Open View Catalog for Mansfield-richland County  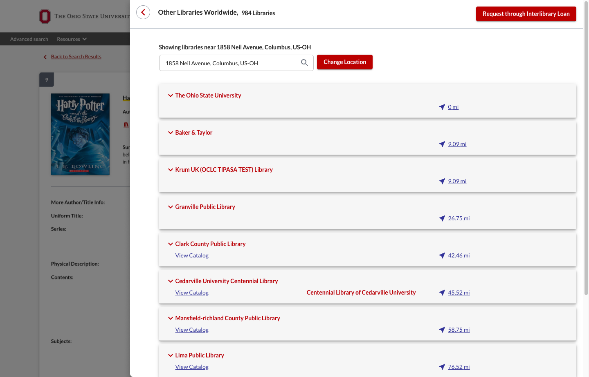point(192,330)
